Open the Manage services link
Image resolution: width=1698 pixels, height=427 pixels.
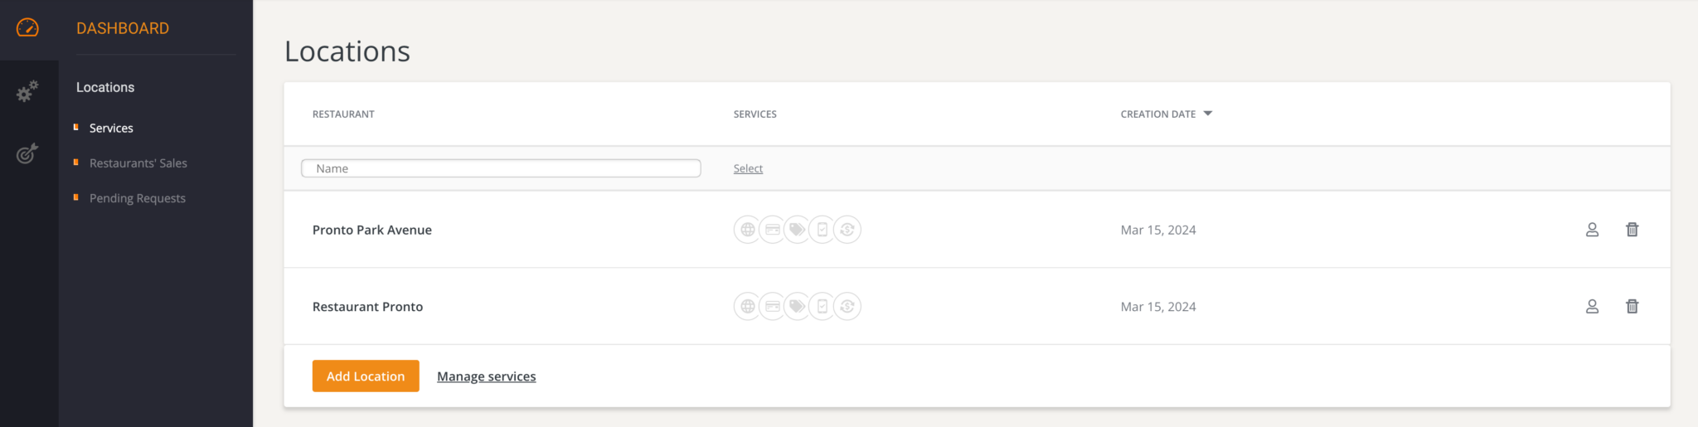coord(487,376)
